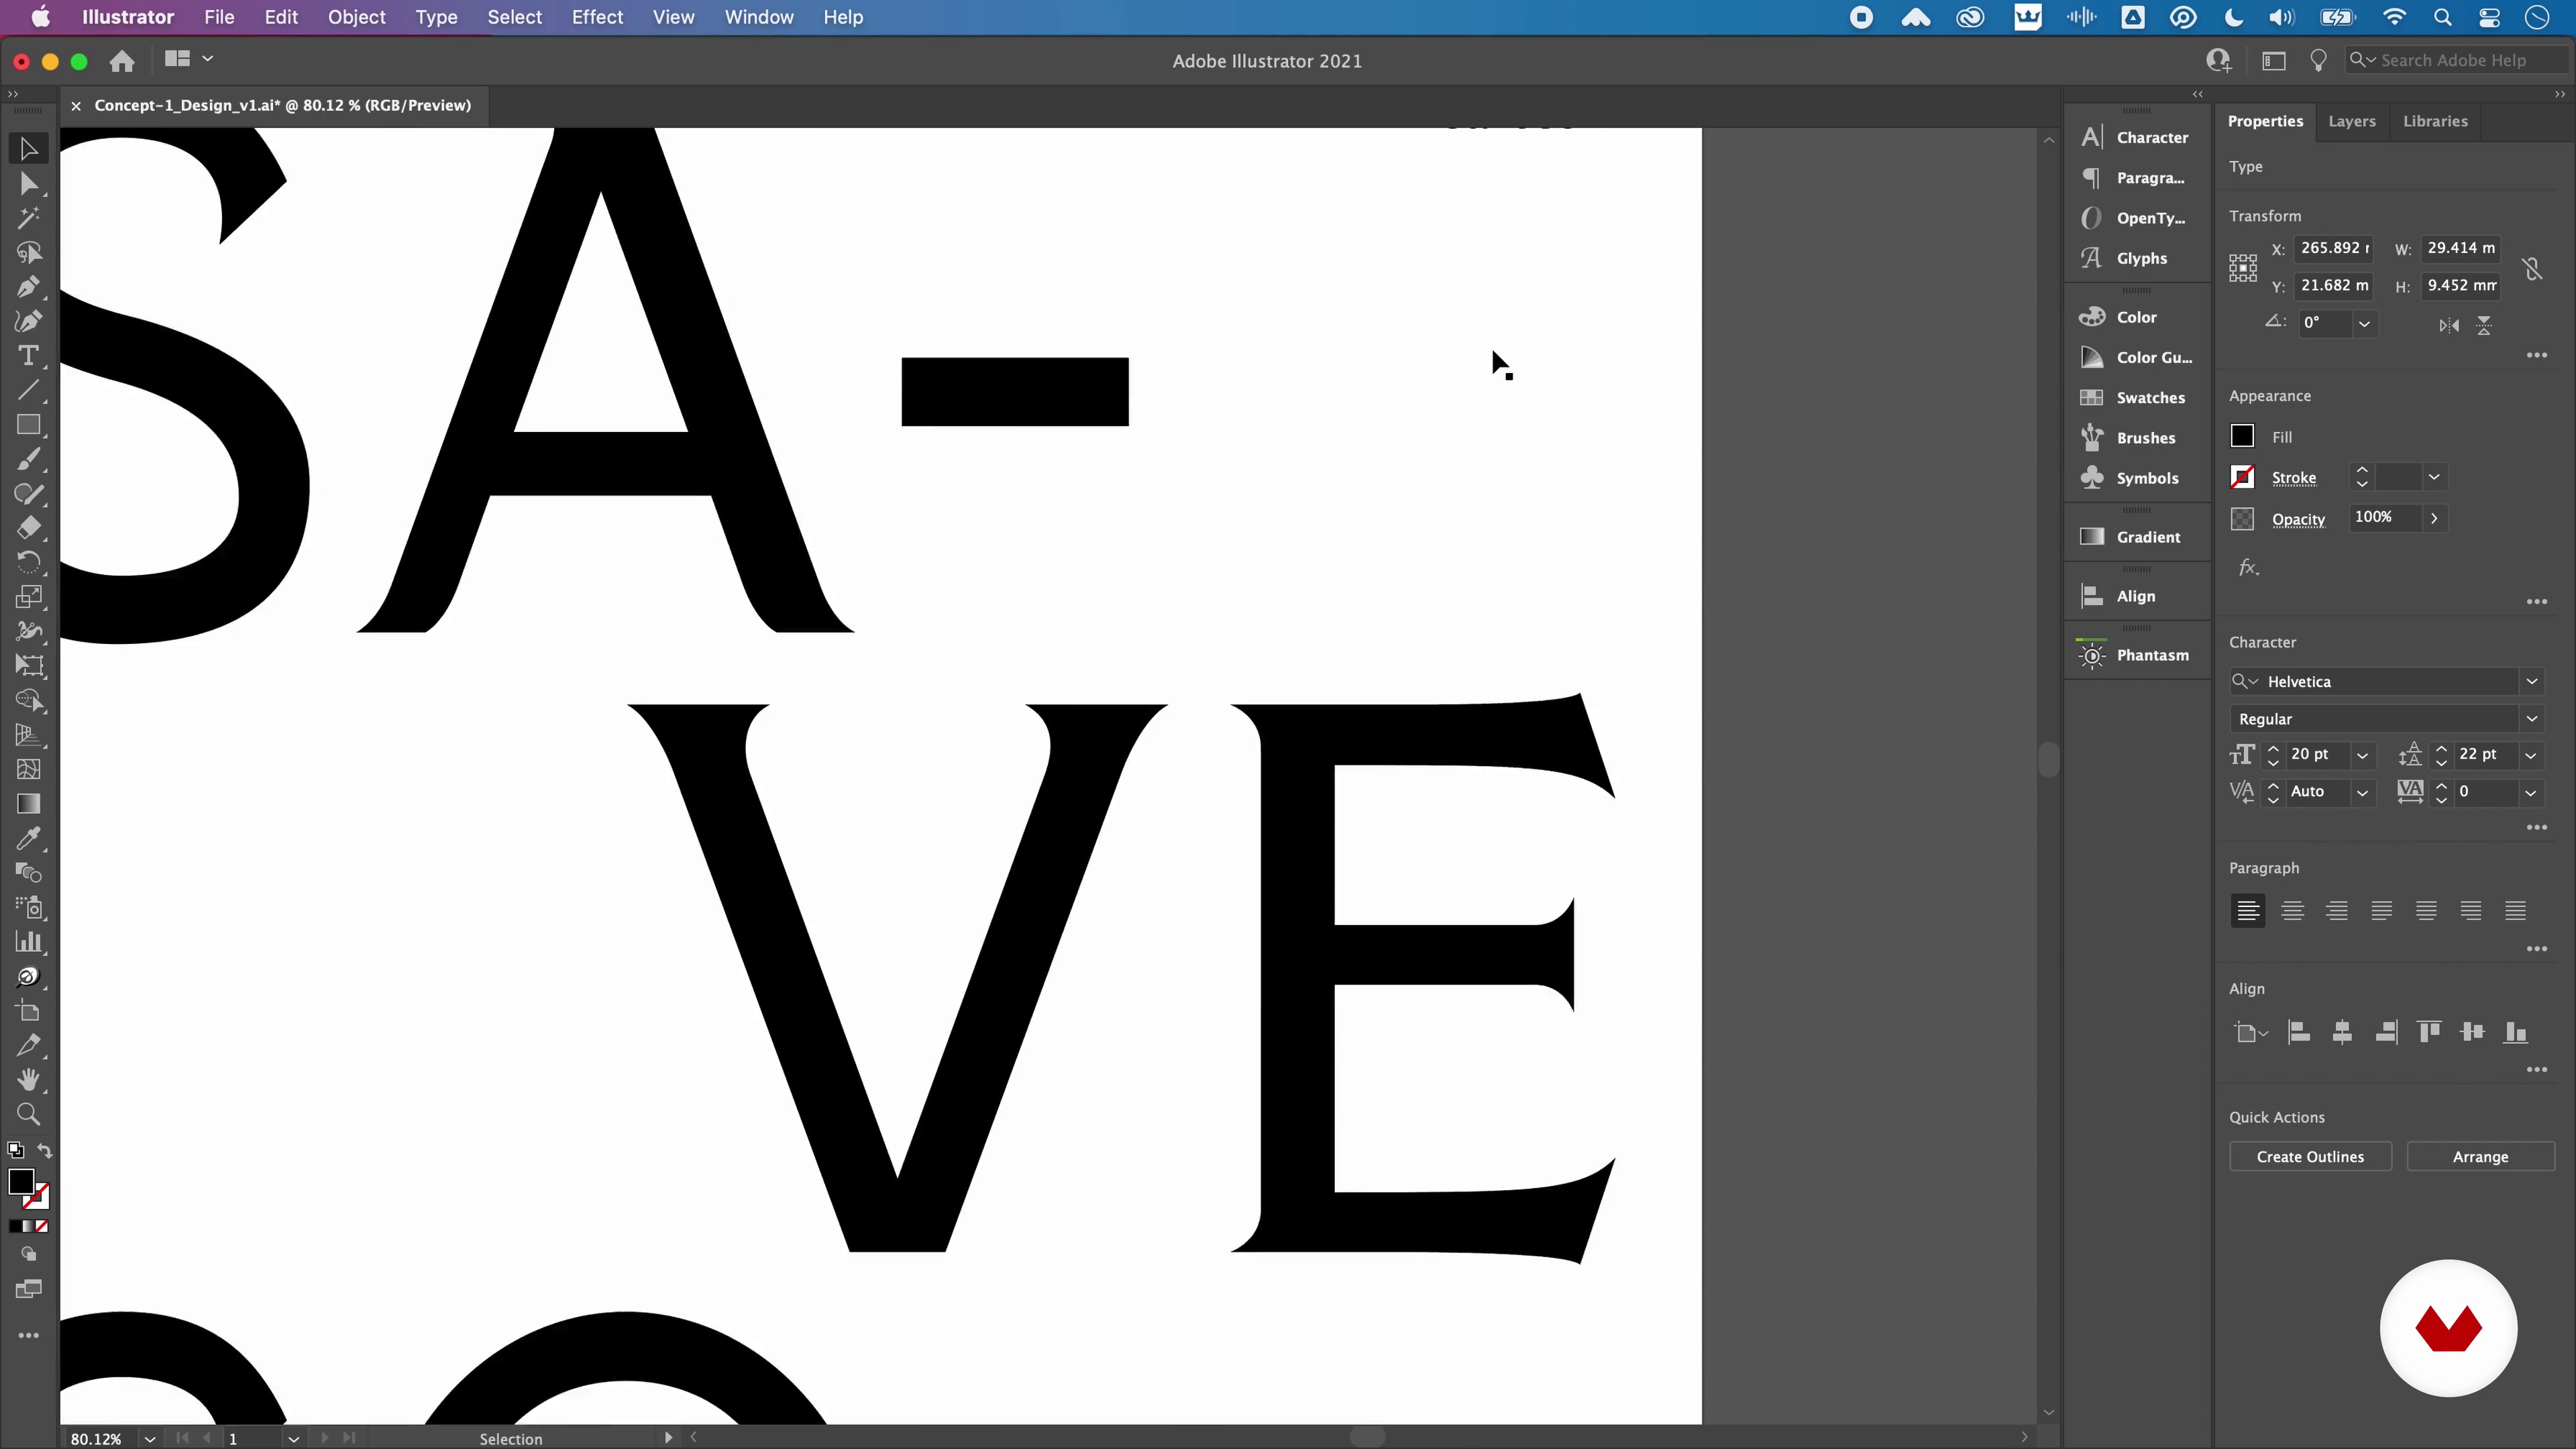
Task: Select the Eyedropper tool
Action: click(x=28, y=838)
